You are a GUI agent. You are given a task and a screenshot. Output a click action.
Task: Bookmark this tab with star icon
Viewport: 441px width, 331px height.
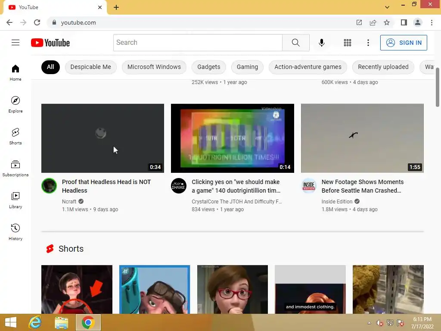(x=387, y=22)
